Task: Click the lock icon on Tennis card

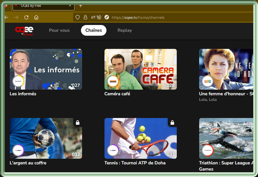Action: (x=172, y=122)
